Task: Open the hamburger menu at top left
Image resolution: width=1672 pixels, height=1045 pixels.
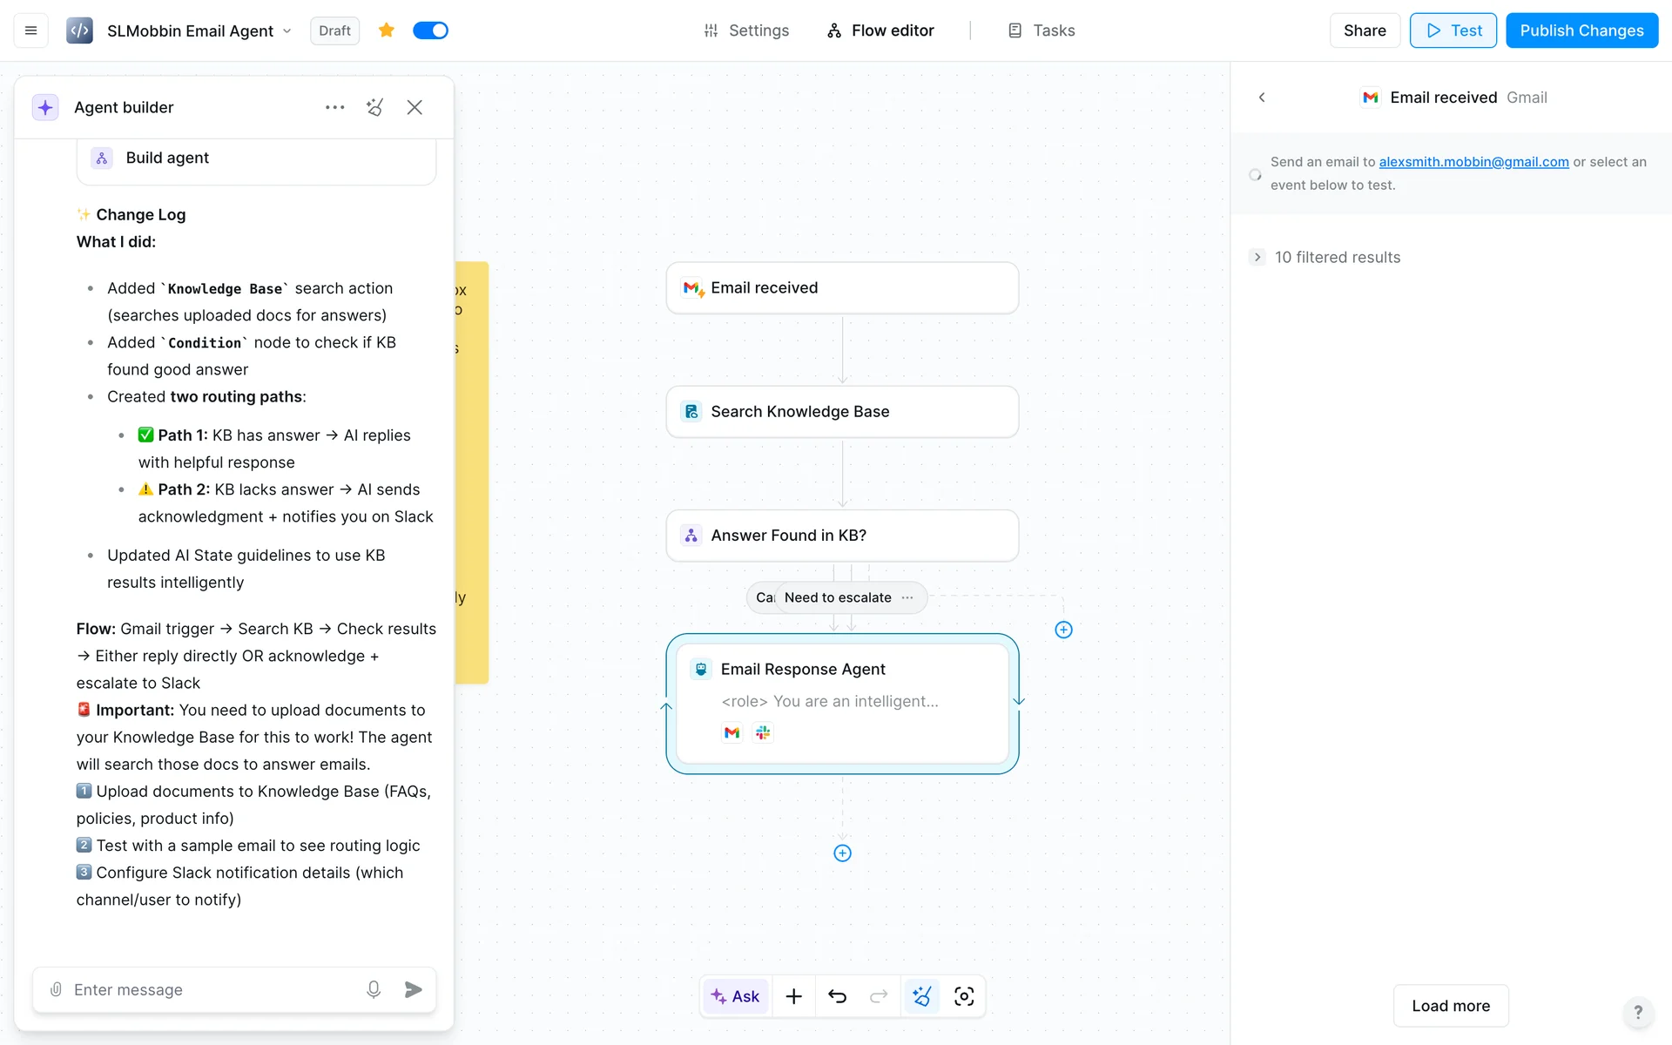Action: [x=30, y=30]
